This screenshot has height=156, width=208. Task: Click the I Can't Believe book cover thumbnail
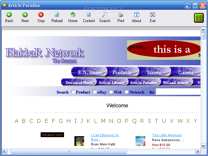79,141
